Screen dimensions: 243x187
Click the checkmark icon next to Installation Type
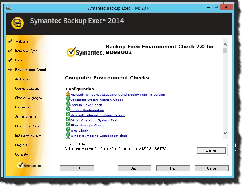pos(10,51)
